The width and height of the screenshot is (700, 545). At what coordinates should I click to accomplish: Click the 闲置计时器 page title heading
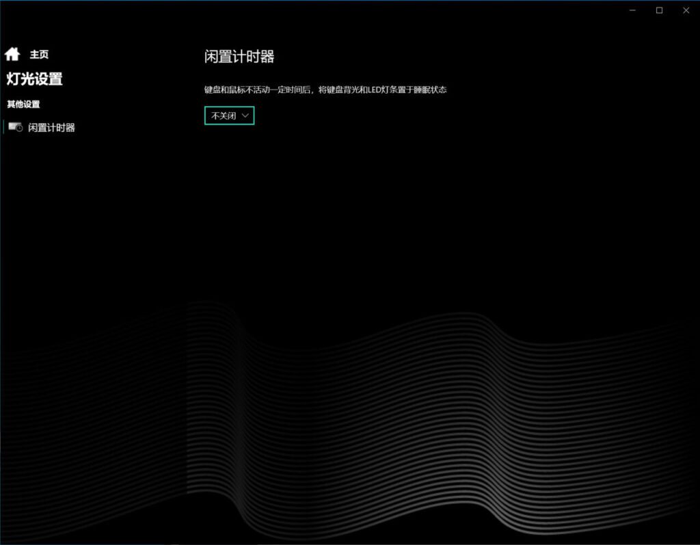239,57
